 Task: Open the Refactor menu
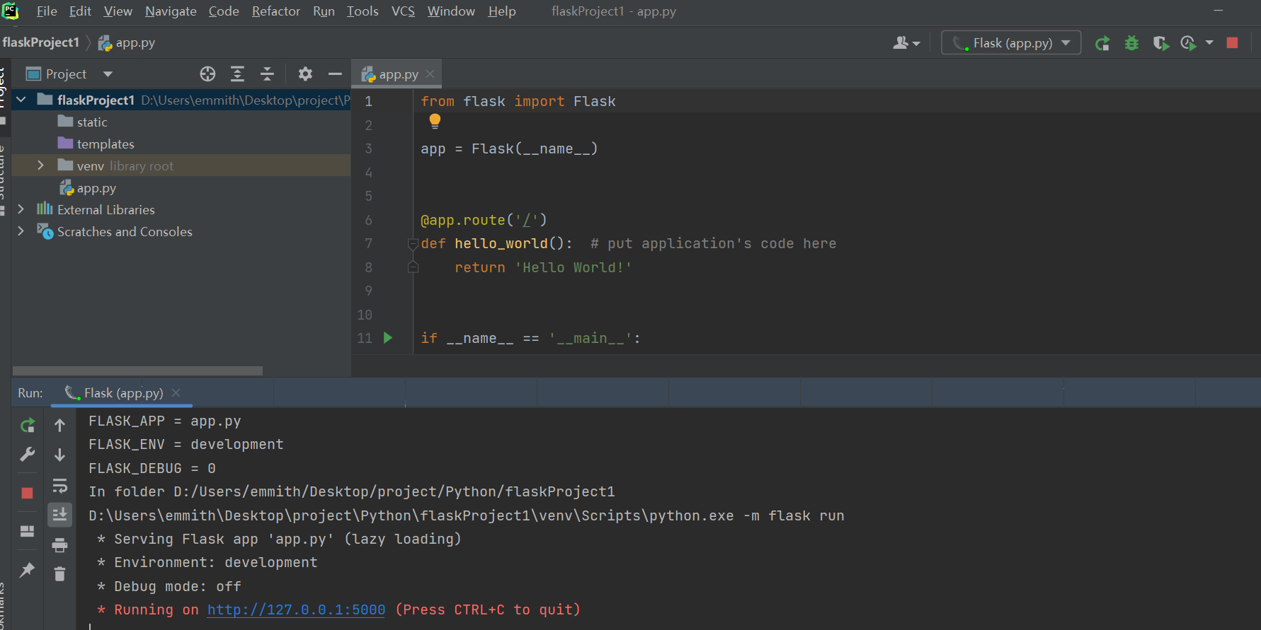click(x=275, y=11)
